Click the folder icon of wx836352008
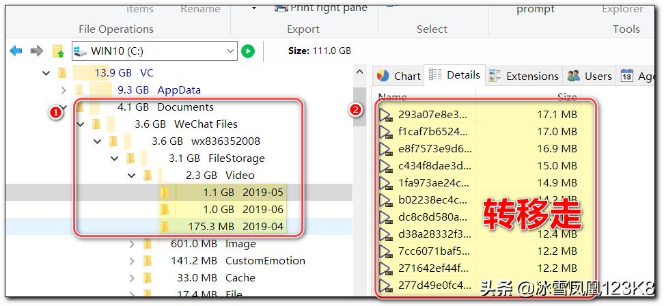664x306 pixels. (x=113, y=141)
